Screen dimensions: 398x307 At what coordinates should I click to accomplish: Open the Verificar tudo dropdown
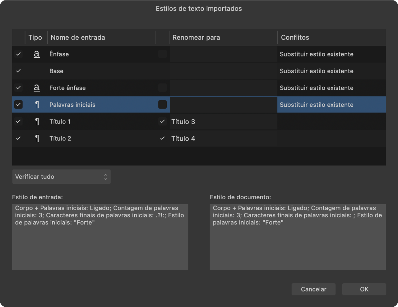coord(61,177)
